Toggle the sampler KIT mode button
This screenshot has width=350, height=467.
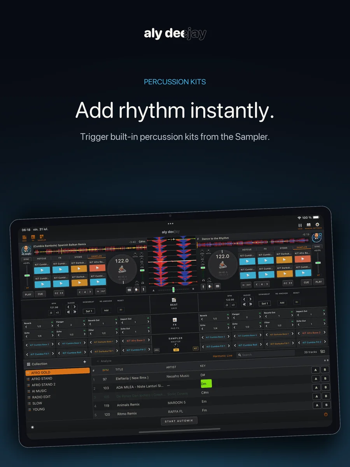(x=196, y=348)
